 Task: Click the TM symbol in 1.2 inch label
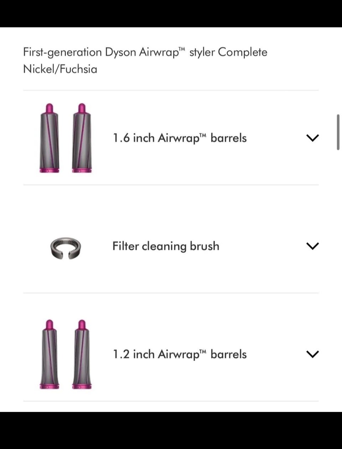tap(203, 351)
